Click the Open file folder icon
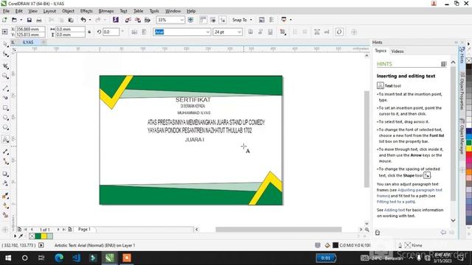The image size is (472, 265). click(x=14, y=20)
